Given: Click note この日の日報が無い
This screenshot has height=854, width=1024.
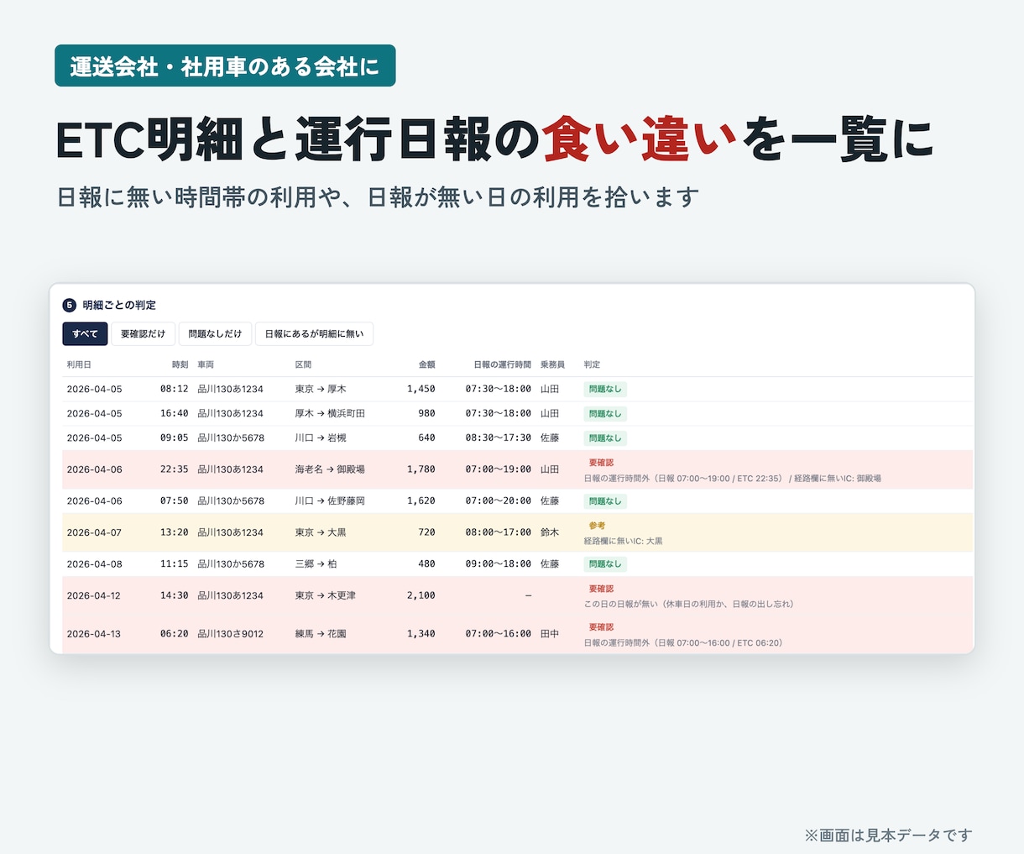Looking at the screenshot, I should (x=688, y=604).
